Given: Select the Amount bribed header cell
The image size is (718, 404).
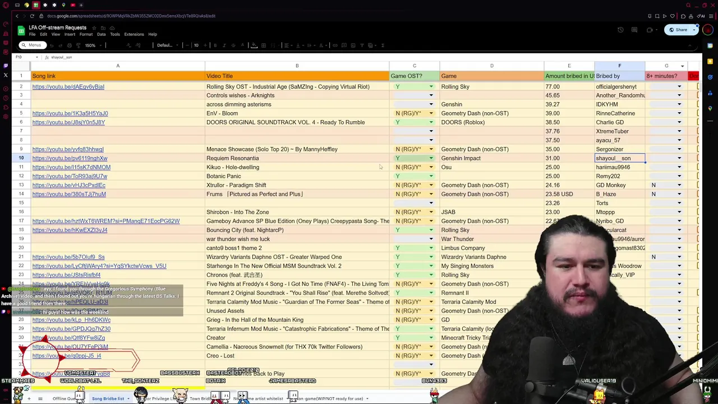Looking at the screenshot, I should click(569, 76).
